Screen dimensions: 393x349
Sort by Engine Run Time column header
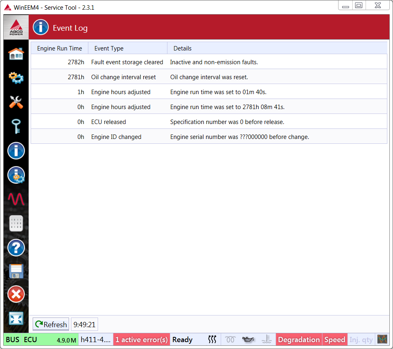pos(59,48)
